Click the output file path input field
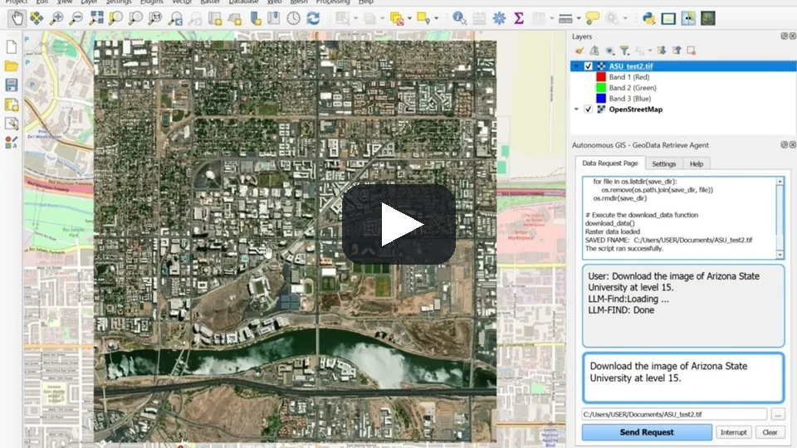Image resolution: width=797 pixels, height=448 pixels. tap(674, 415)
